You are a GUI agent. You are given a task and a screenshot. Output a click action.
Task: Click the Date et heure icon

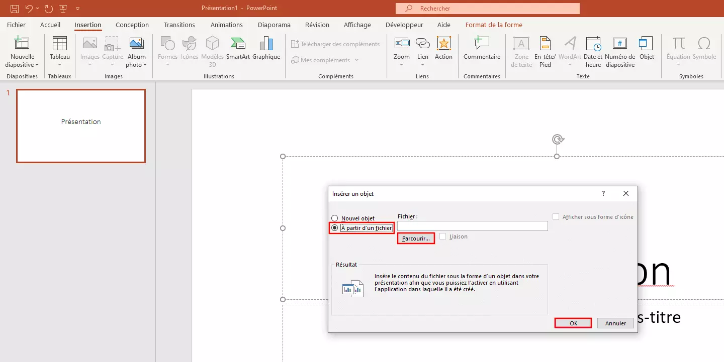click(x=594, y=44)
